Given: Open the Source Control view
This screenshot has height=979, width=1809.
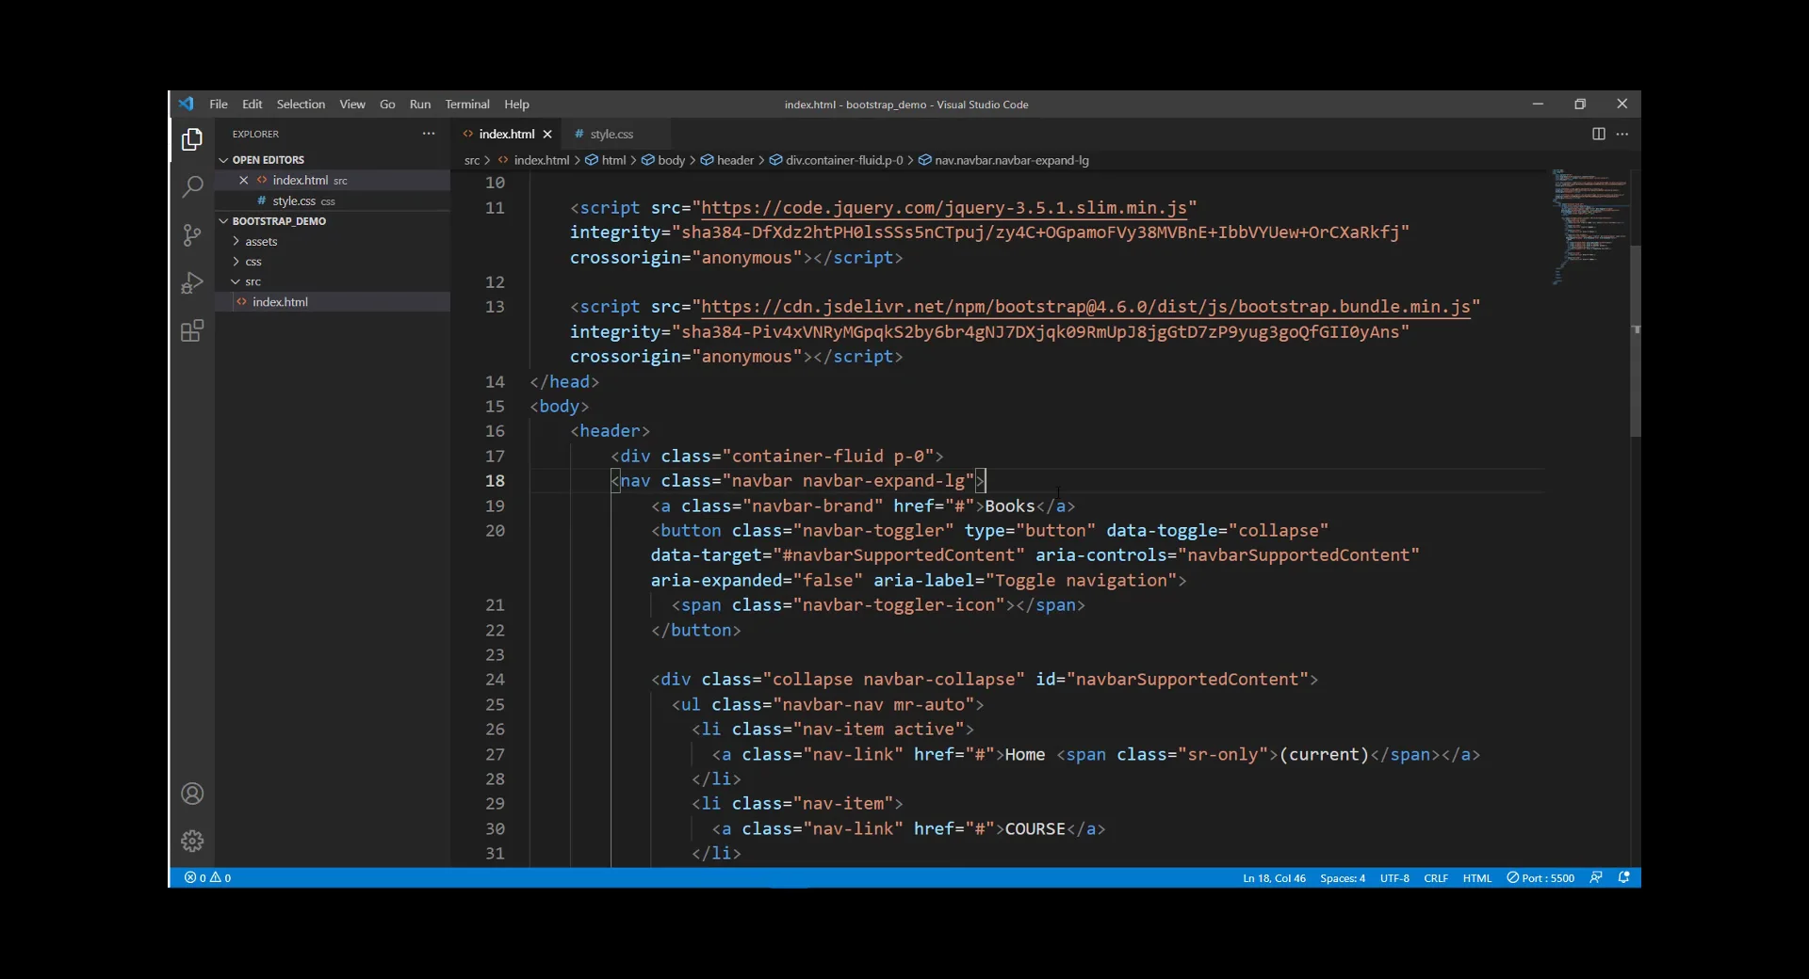Looking at the screenshot, I should (x=192, y=235).
